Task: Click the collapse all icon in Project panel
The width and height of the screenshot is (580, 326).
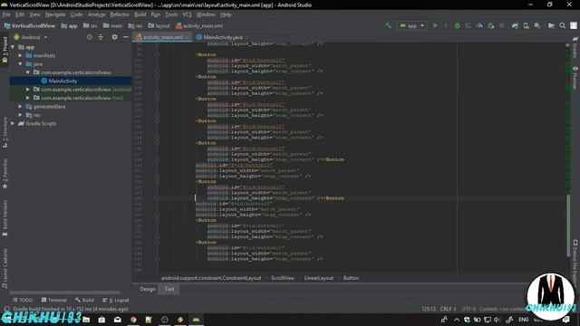Action: pos(101,37)
